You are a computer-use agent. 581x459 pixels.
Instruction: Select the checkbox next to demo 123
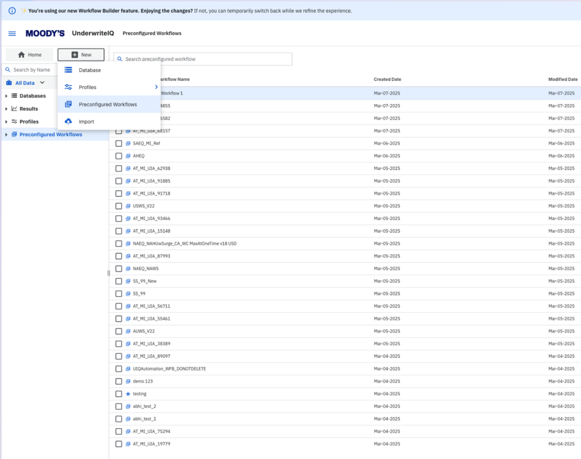click(118, 381)
